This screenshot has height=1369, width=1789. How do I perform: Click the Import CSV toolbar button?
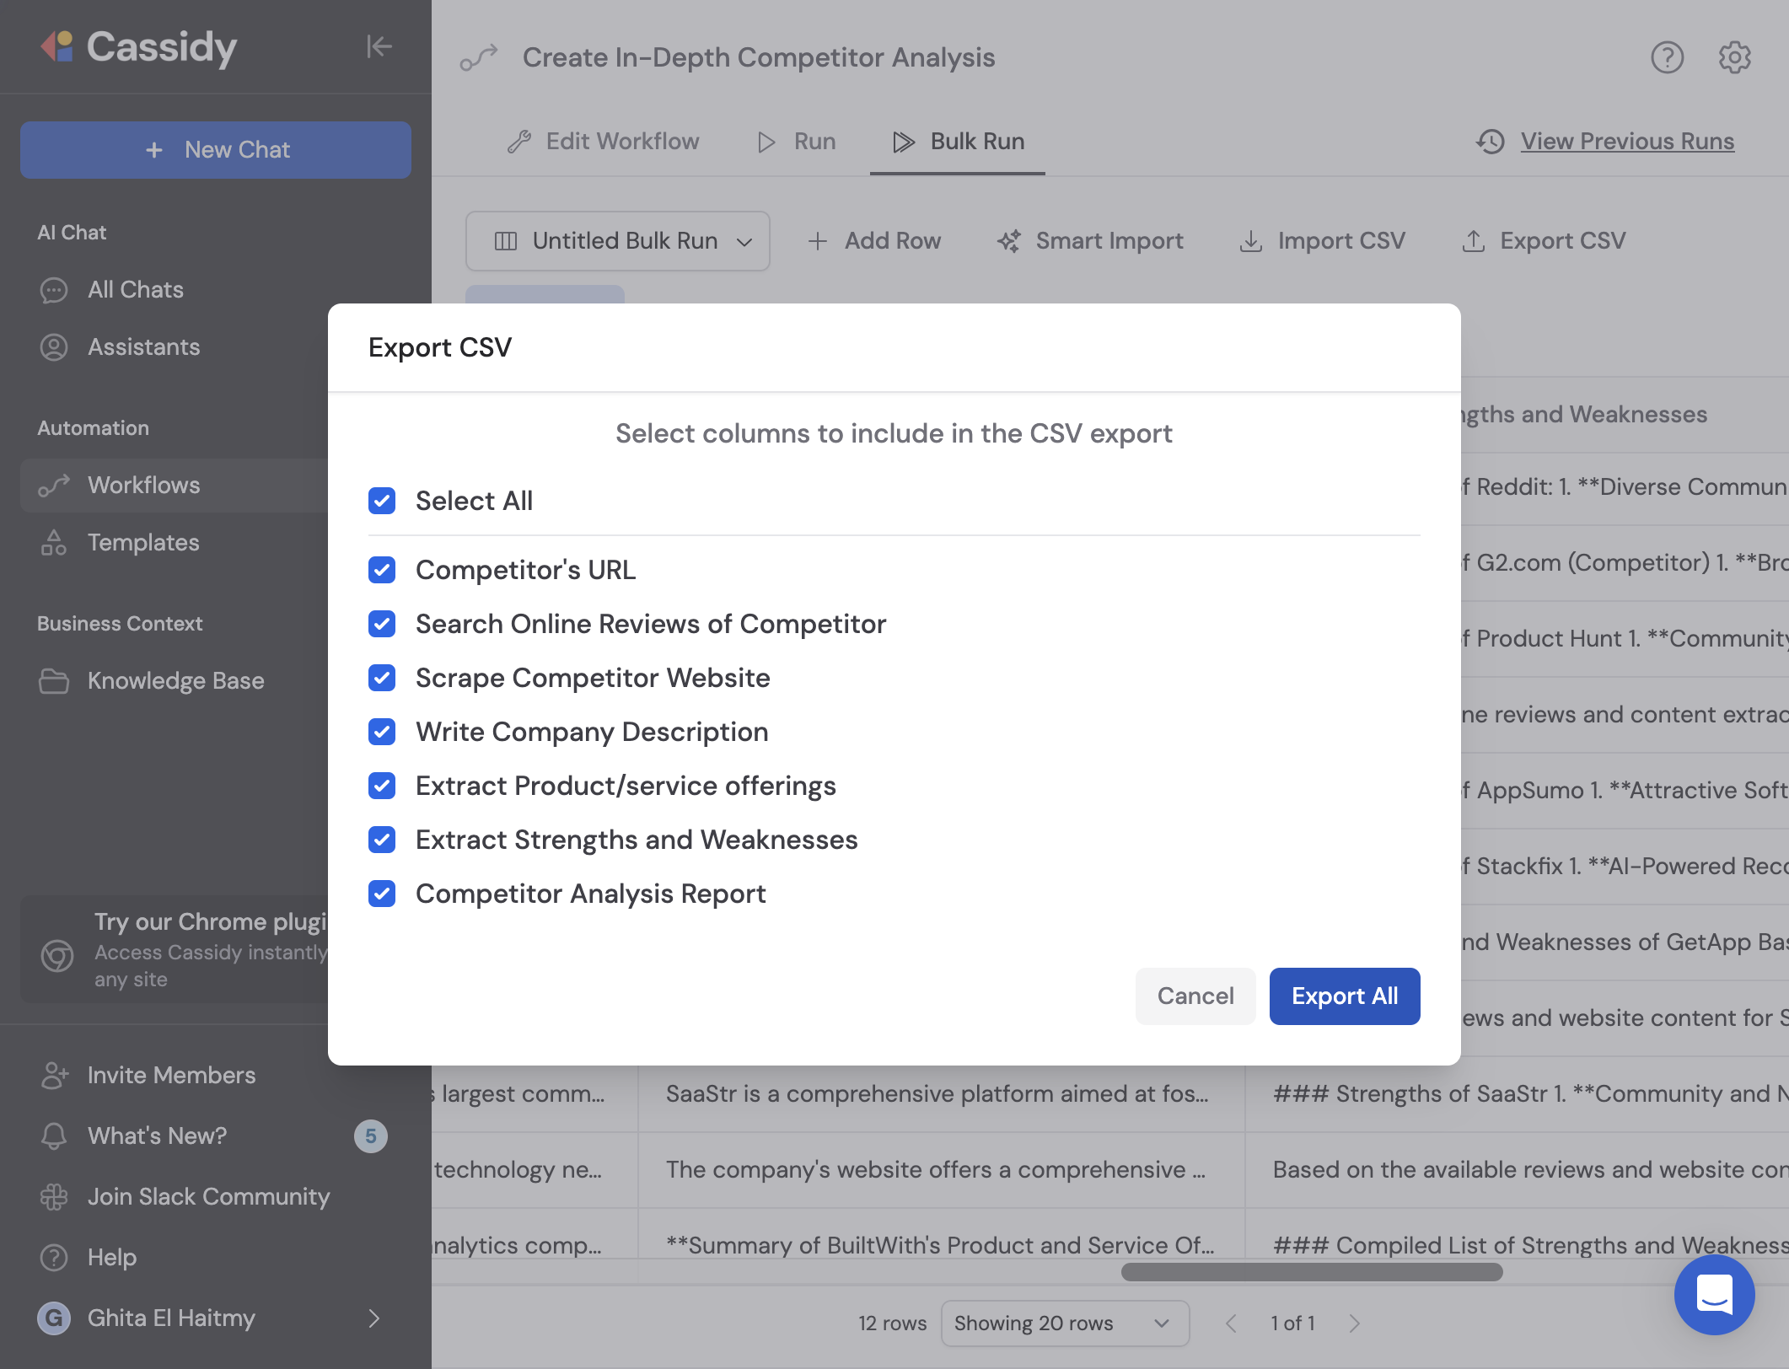pyautogui.click(x=1322, y=241)
